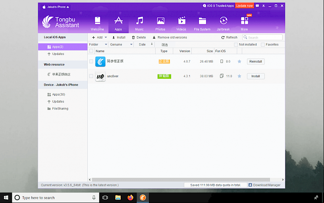
Task: Open the Genuine filter dropdown
Action: click(121, 45)
